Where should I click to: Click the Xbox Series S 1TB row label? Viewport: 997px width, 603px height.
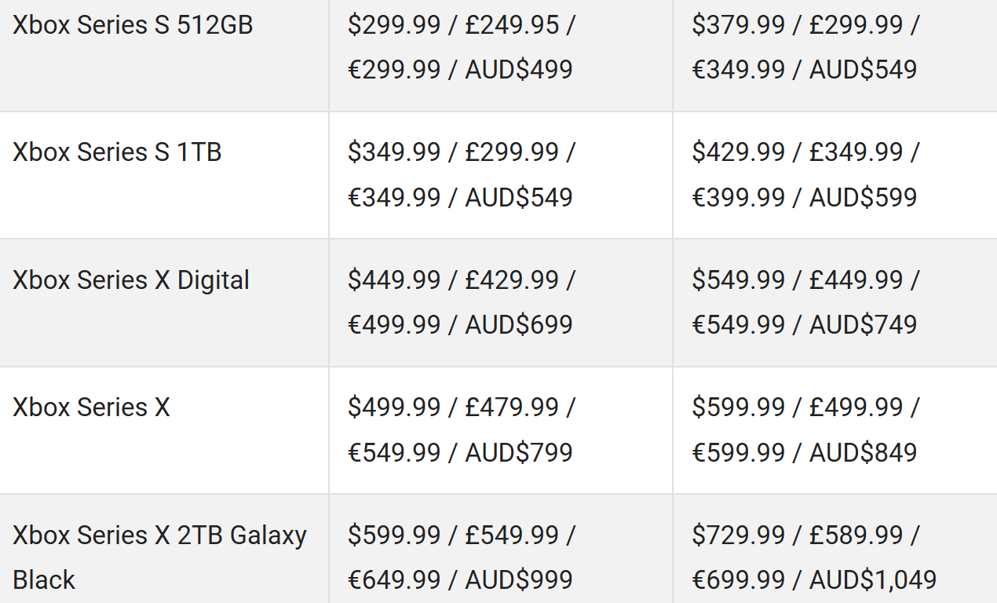pos(117,152)
